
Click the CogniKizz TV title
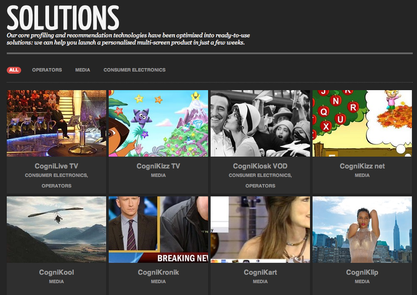pos(158,166)
